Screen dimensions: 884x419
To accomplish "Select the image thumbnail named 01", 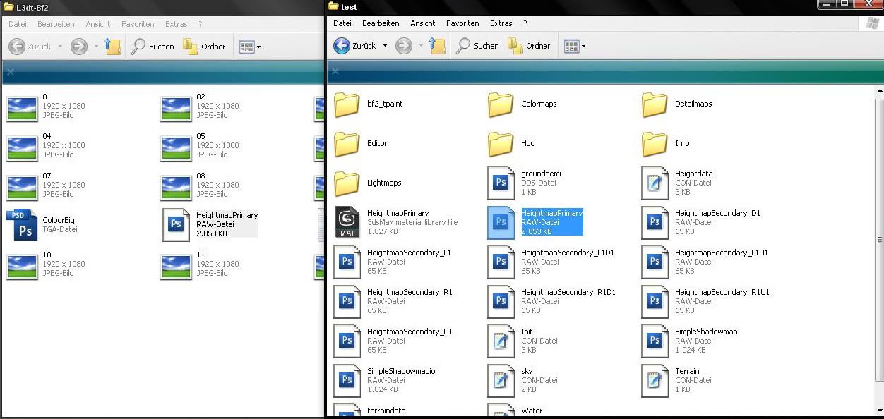I will (x=21, y=107).
